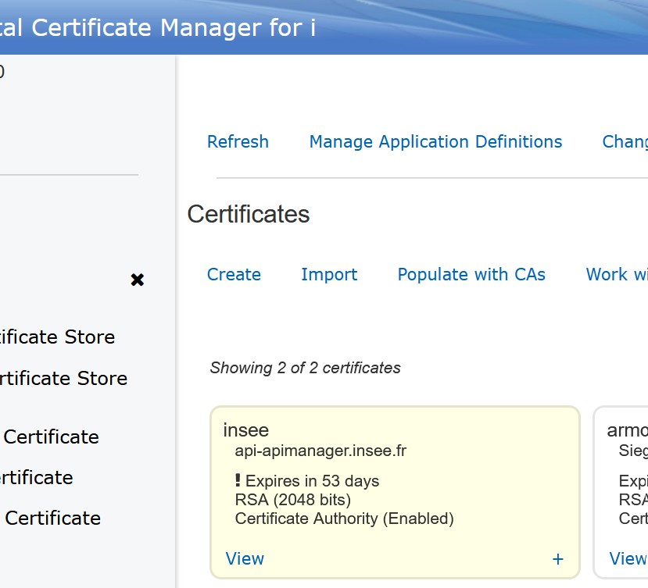Select Populate with CAs
Viewport: 648px width, 588px height.
[471, 275]
